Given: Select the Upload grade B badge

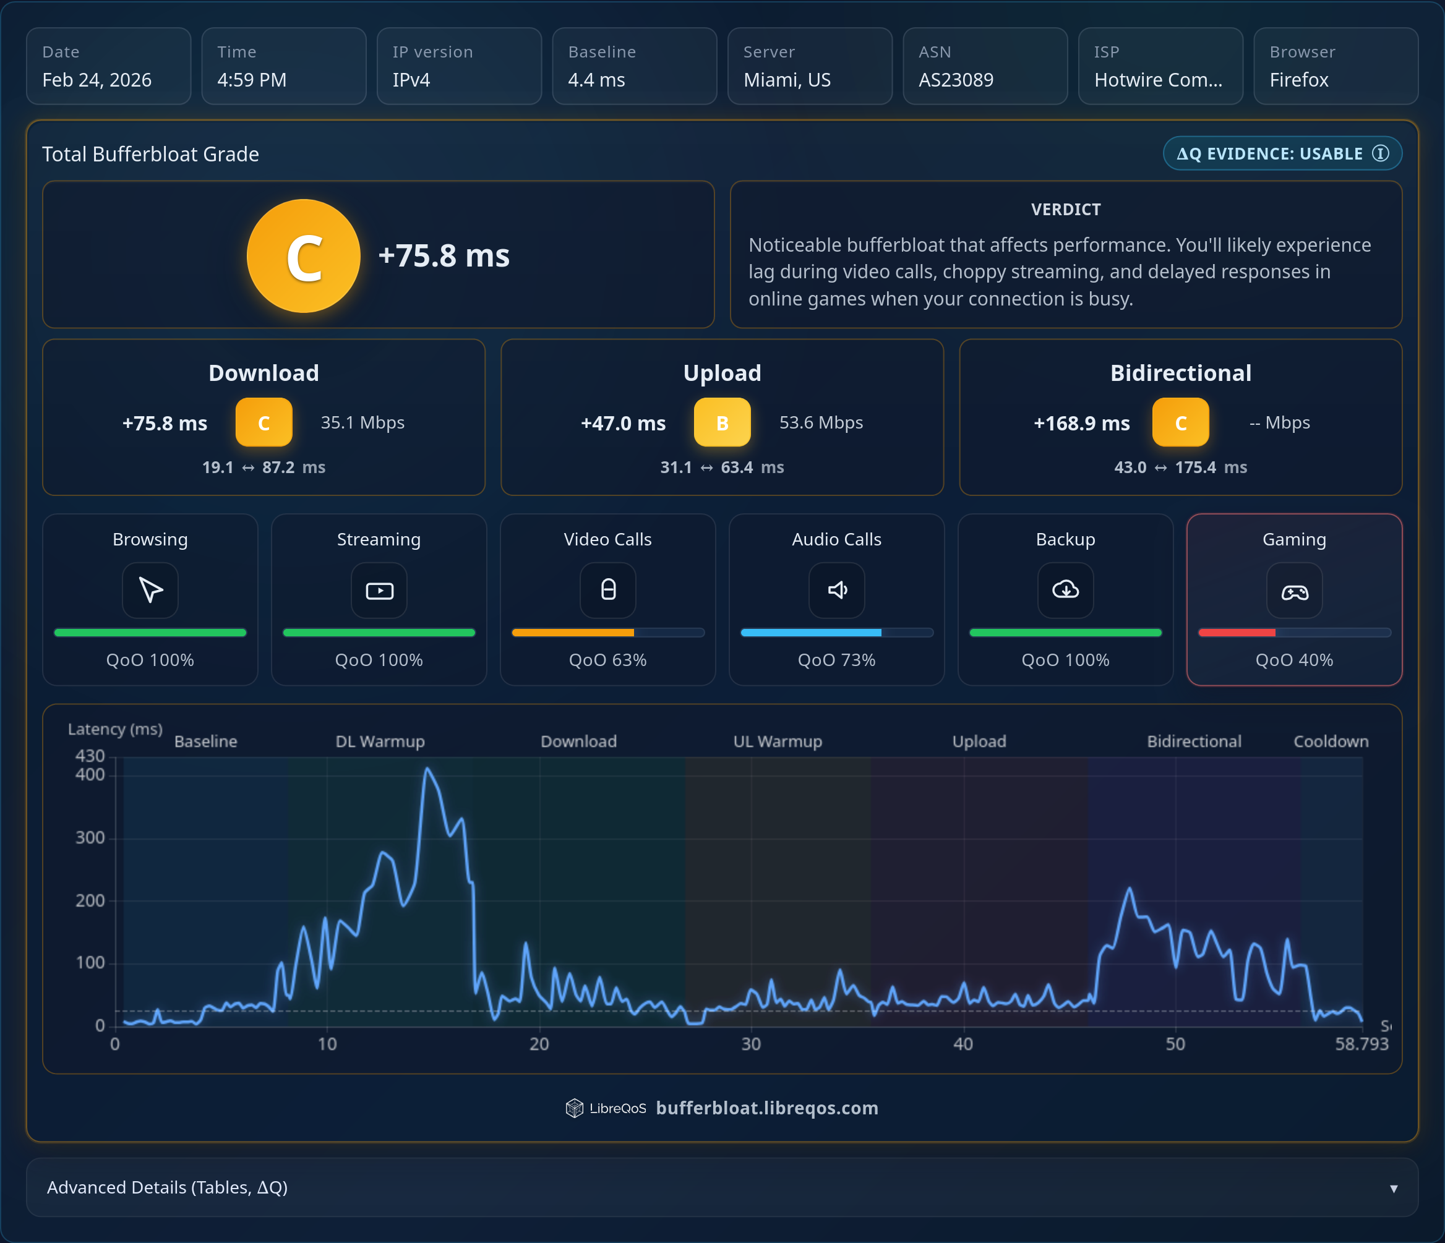Looking at the screenshot, I should (x=722, y=422).
